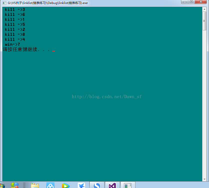Click the text 'win->7'
Viewport: 209px width, 188px height.
click(12, 44)
